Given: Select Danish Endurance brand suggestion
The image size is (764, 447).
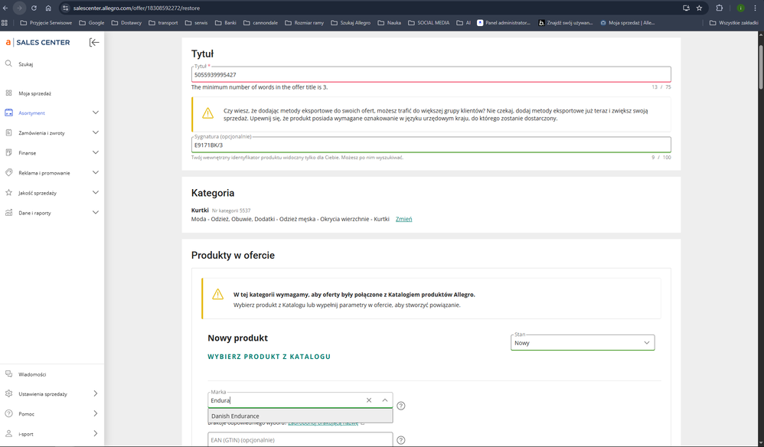Looking at the screenshot, I should [x=236, y=416].
